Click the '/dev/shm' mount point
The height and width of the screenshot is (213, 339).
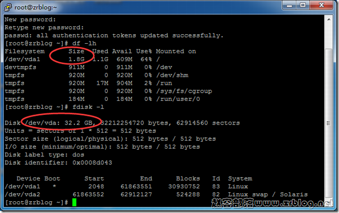(172, 75)
